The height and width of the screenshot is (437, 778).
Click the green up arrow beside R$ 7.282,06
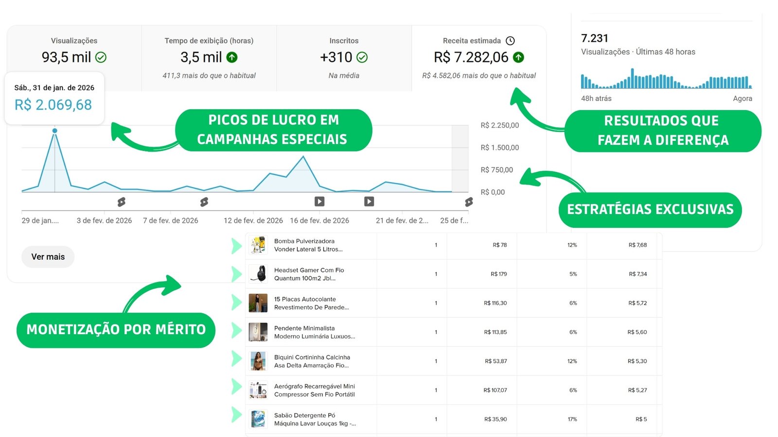(519, 57)
